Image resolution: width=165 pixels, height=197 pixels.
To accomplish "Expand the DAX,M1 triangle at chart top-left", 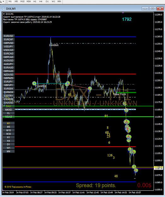I will (x=4, y=14).
